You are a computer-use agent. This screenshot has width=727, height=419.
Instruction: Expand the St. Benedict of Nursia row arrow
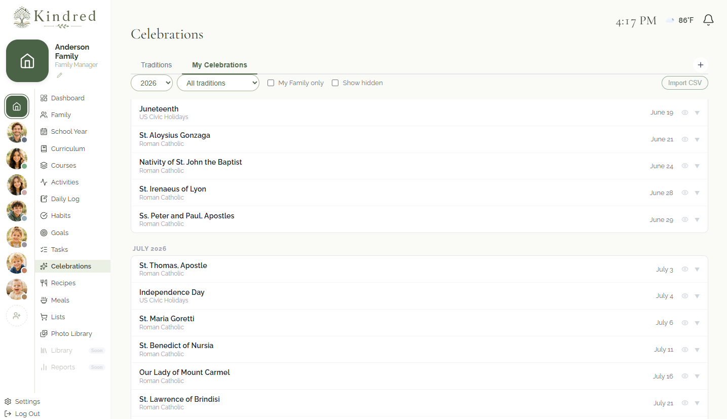697,350
